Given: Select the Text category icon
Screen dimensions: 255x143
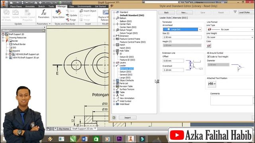Looking at the screenshot, I should 118,95.
